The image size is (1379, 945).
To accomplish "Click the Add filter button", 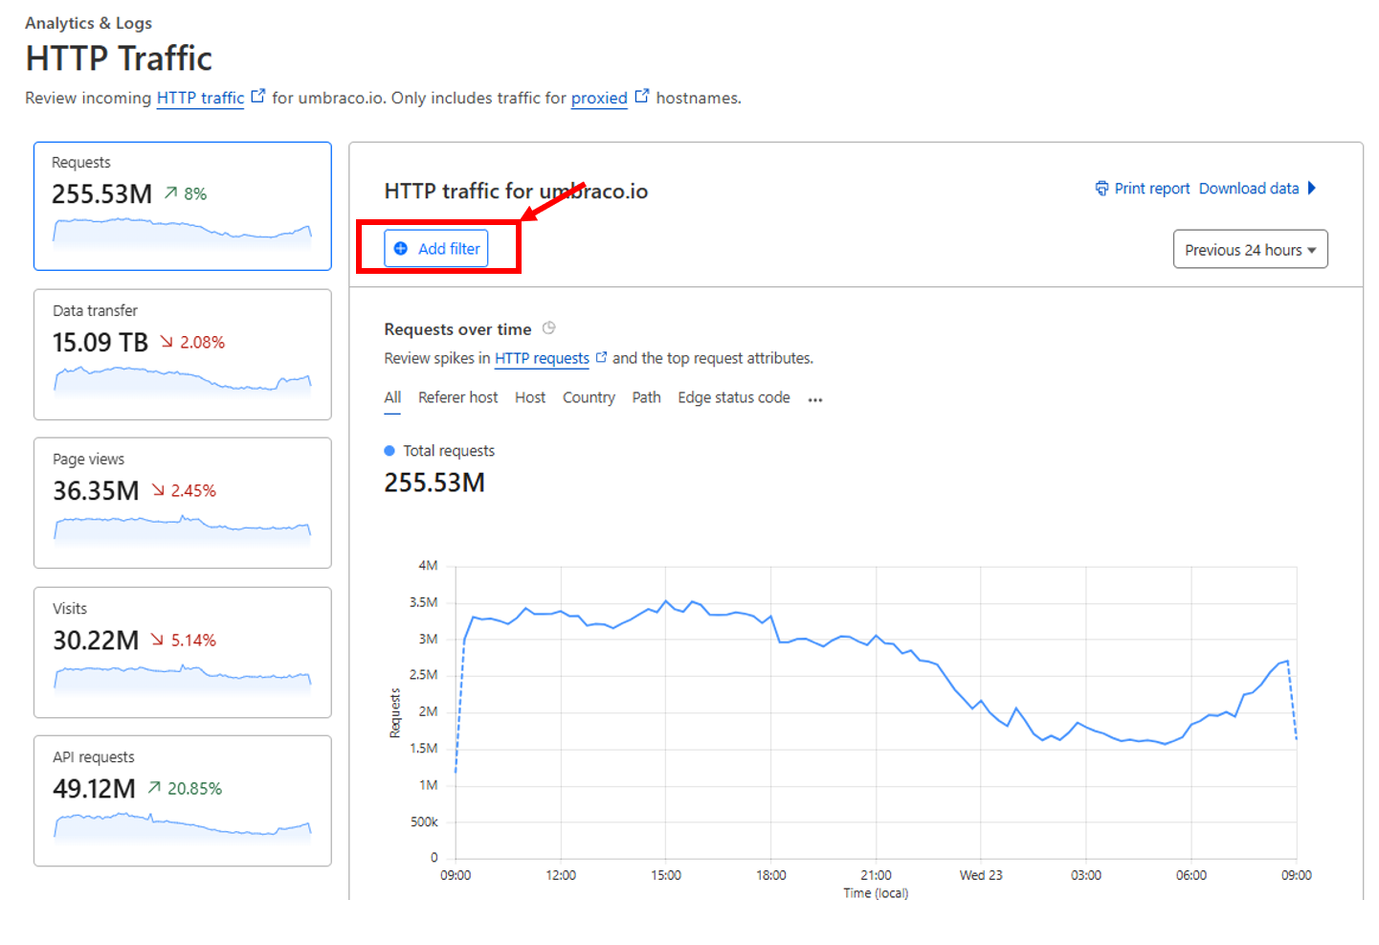I will 436,249.
